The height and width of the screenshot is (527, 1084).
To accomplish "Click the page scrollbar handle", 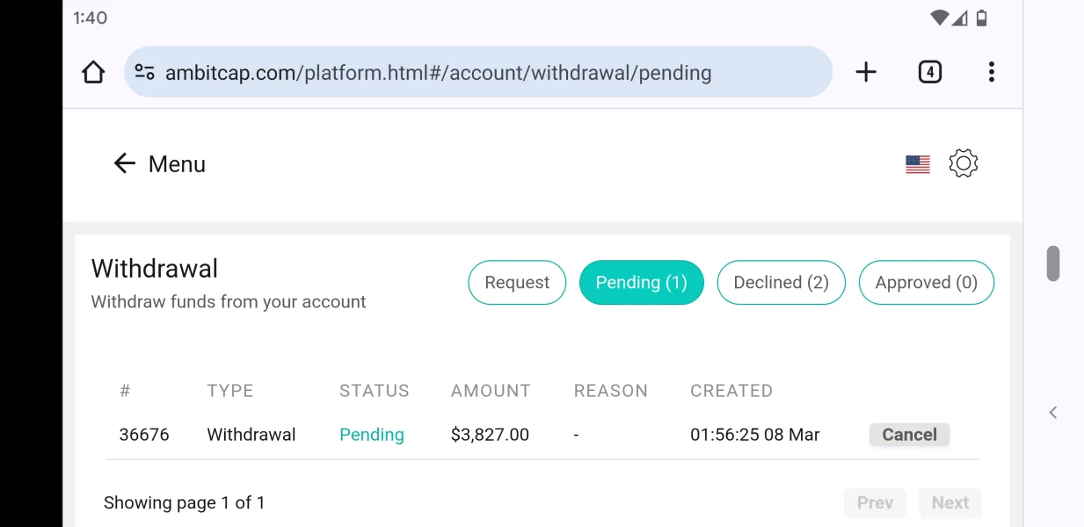I will (x=1052, y=263).
